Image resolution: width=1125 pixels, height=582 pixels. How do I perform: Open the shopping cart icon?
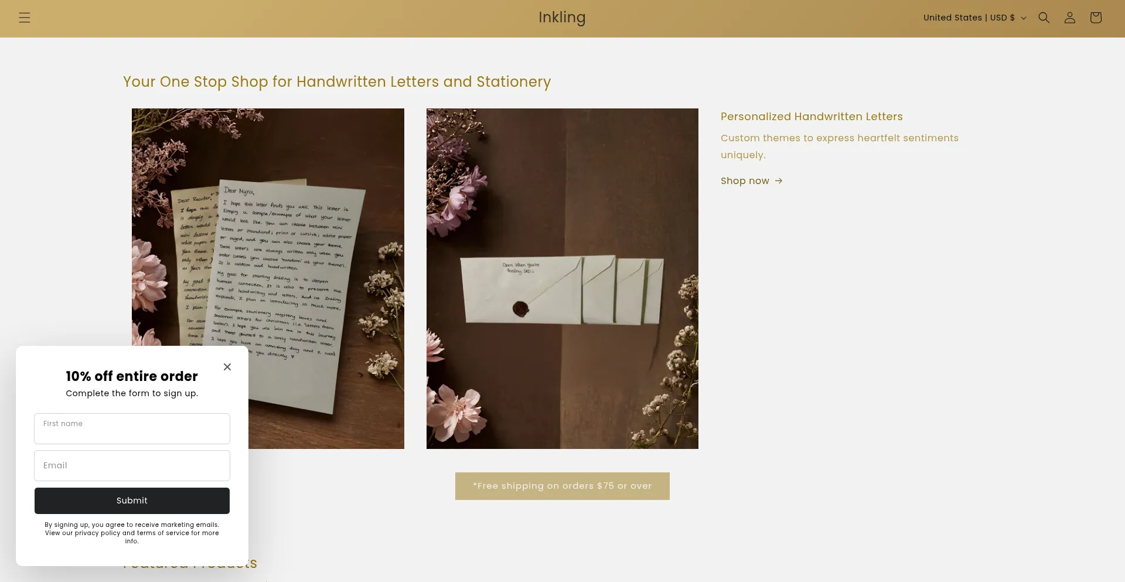point(1095,18)
